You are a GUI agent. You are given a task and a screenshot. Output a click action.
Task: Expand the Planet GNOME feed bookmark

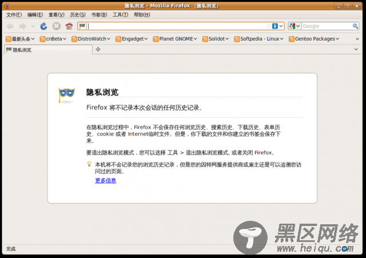pos(196,39)
